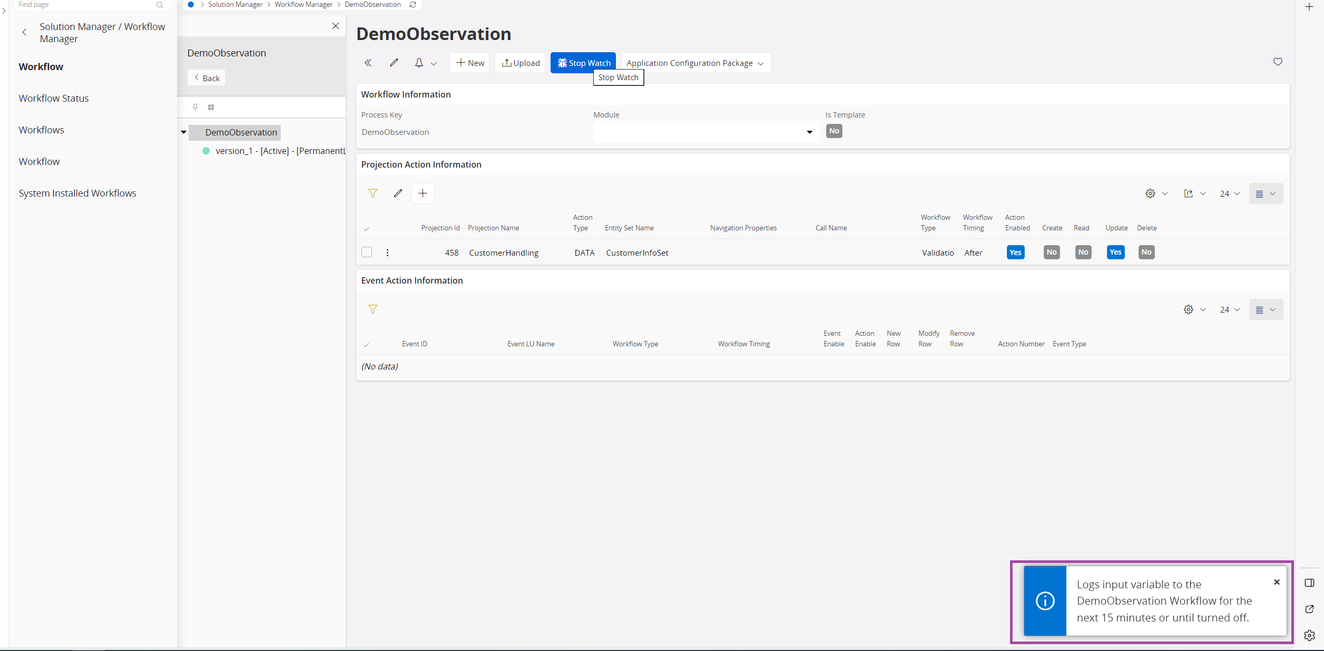The width and height of the screenshot is (1324, 651).
Task: Toggle Action Enabled Yes for CustomerHandling
Action: (x=1015, y=252)
